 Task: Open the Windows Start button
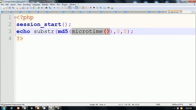pos(4,108)
